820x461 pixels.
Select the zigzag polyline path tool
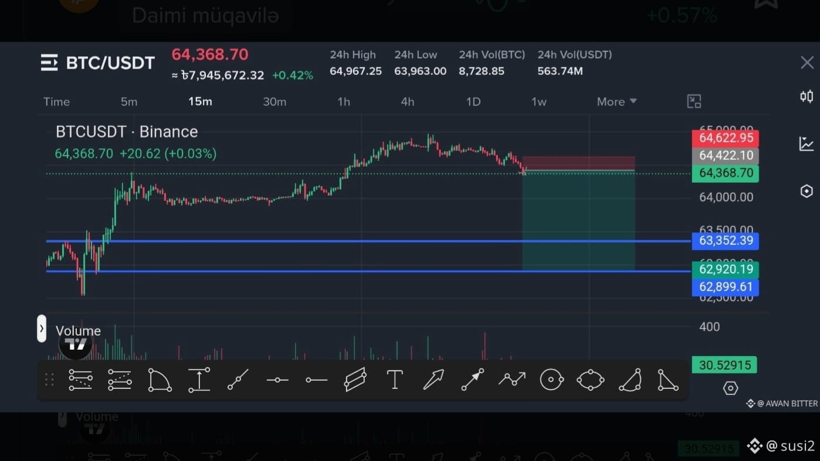[512, 380]
